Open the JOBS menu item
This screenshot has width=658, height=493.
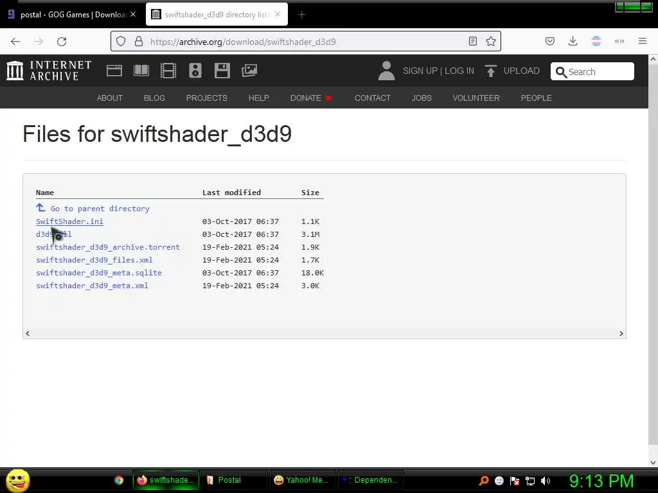point(422,98)
